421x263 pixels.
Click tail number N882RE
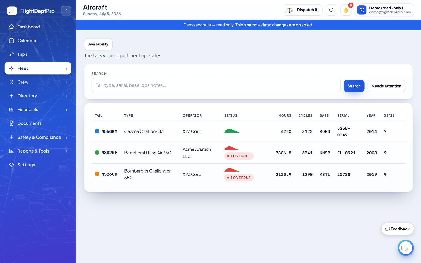(x=109, y=153)
